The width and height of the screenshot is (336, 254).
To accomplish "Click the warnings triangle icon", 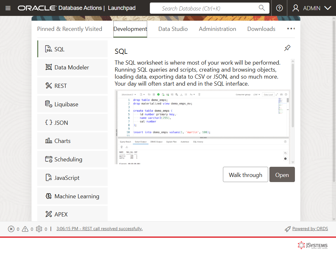I will [x=25, y=229].
